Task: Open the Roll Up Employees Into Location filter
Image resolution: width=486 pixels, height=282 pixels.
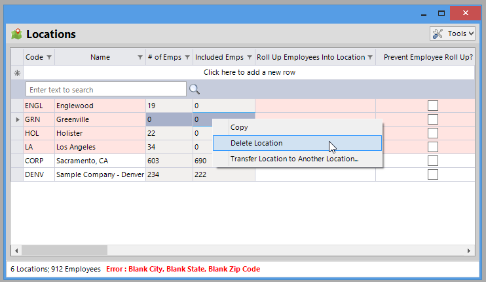Action: point(370,57)
